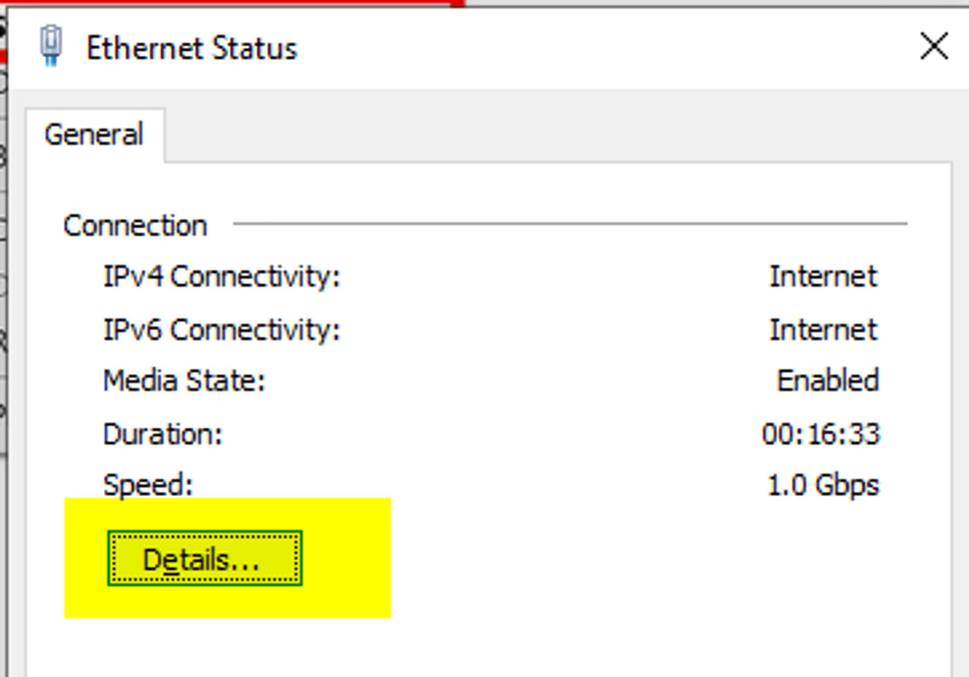Close the Ethernet Status dialog
The height and width of the screenshot is (677, 969).
pyautogui.click(x=934, y=46)
